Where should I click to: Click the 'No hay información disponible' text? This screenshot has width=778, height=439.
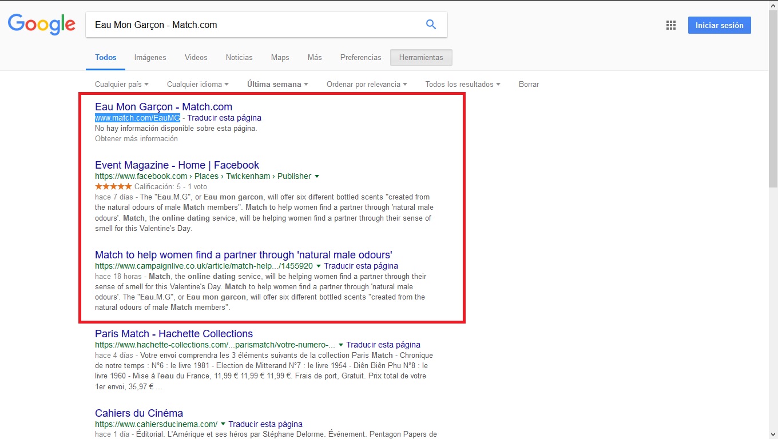tap(176, 128)
